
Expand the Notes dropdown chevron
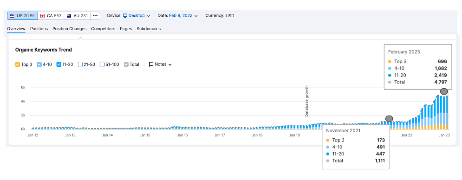170,64
